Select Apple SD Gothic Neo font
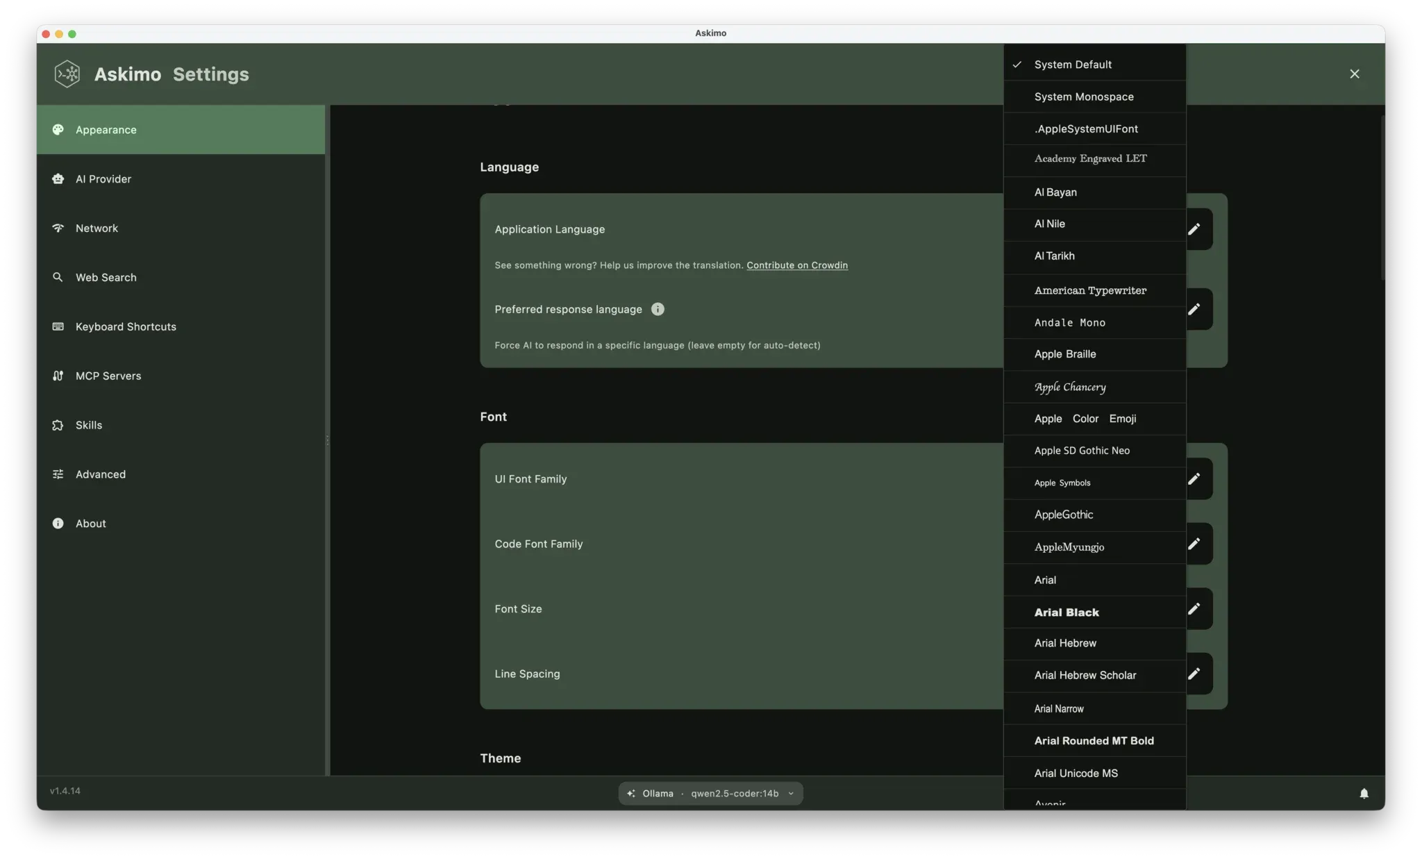 (1095, 451)
